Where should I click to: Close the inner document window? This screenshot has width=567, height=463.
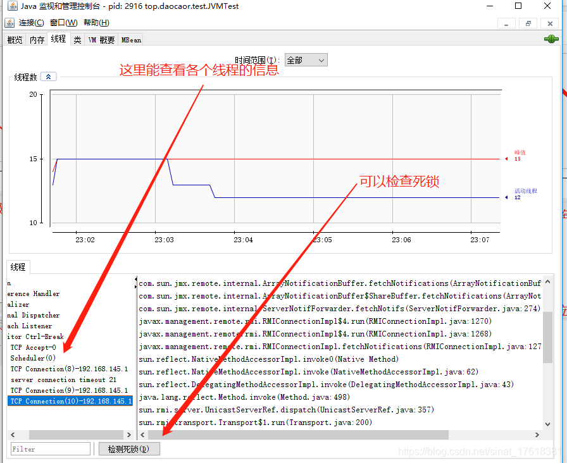550,23
